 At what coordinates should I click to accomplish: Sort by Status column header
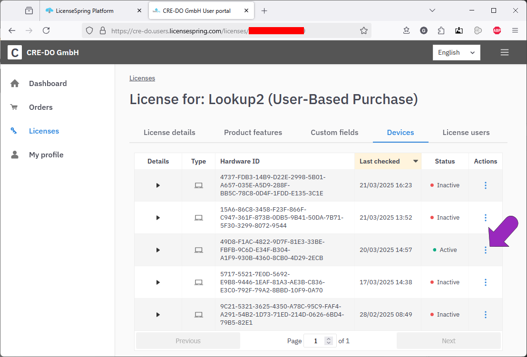coord(445,161)
